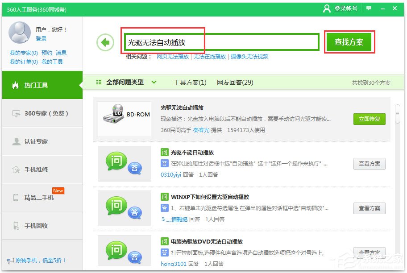
Task: Click 立即修复 for 光驱无法自动播放
Action: [369, 120]
